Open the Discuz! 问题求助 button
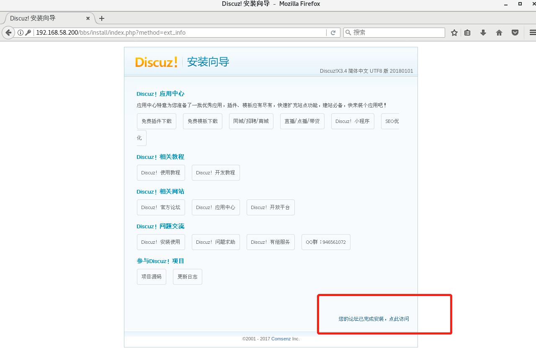This screenshot has height=355, width=536. click(x=216, y=242)
